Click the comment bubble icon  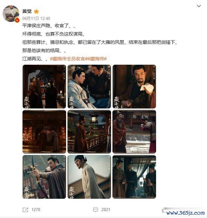pos(96,210)
